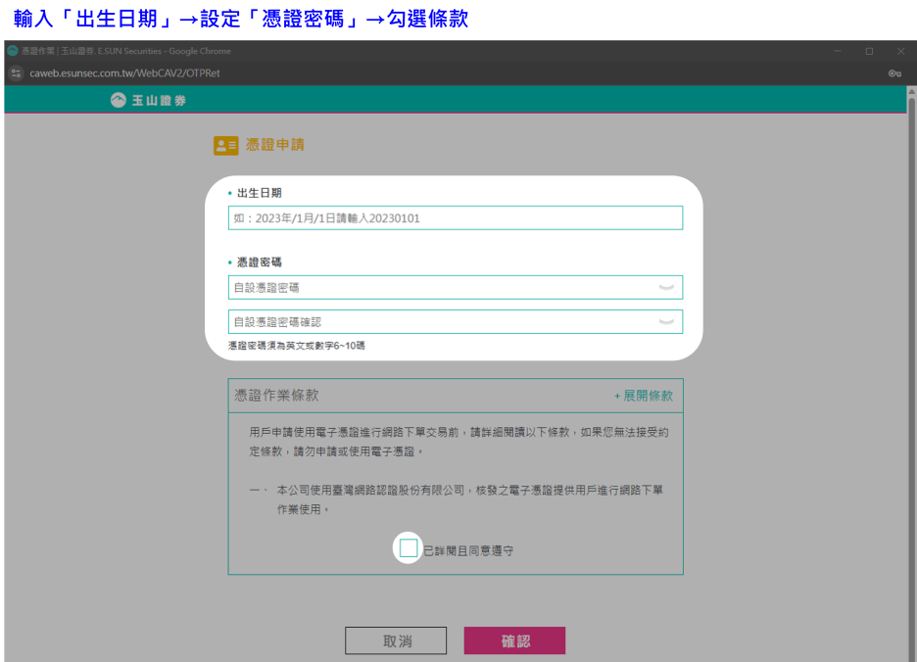The image size is (917, 662).
Task: Click the page favicon in Chrome title bar
Action: point(13,51)
